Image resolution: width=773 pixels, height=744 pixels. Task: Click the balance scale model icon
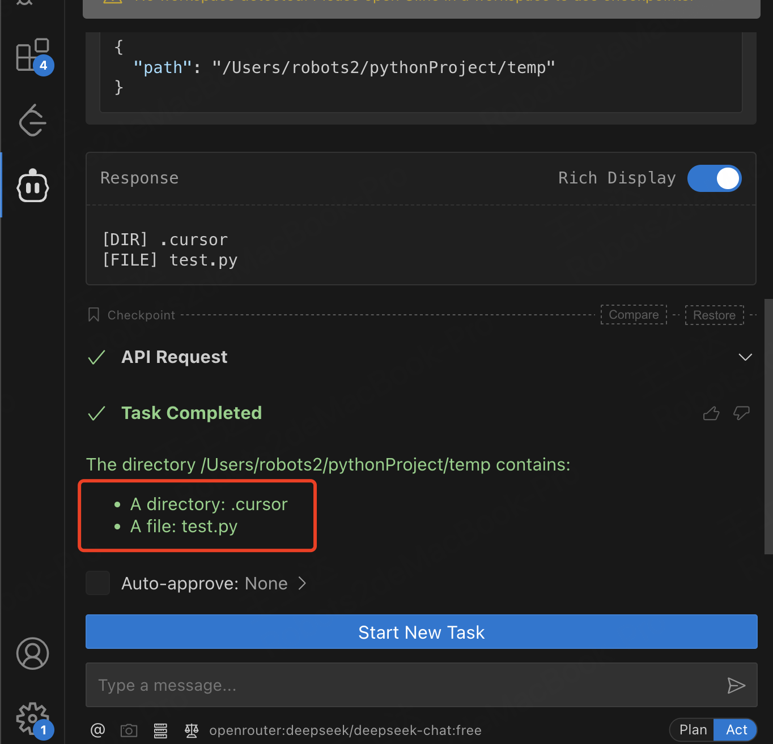[192, 730]
